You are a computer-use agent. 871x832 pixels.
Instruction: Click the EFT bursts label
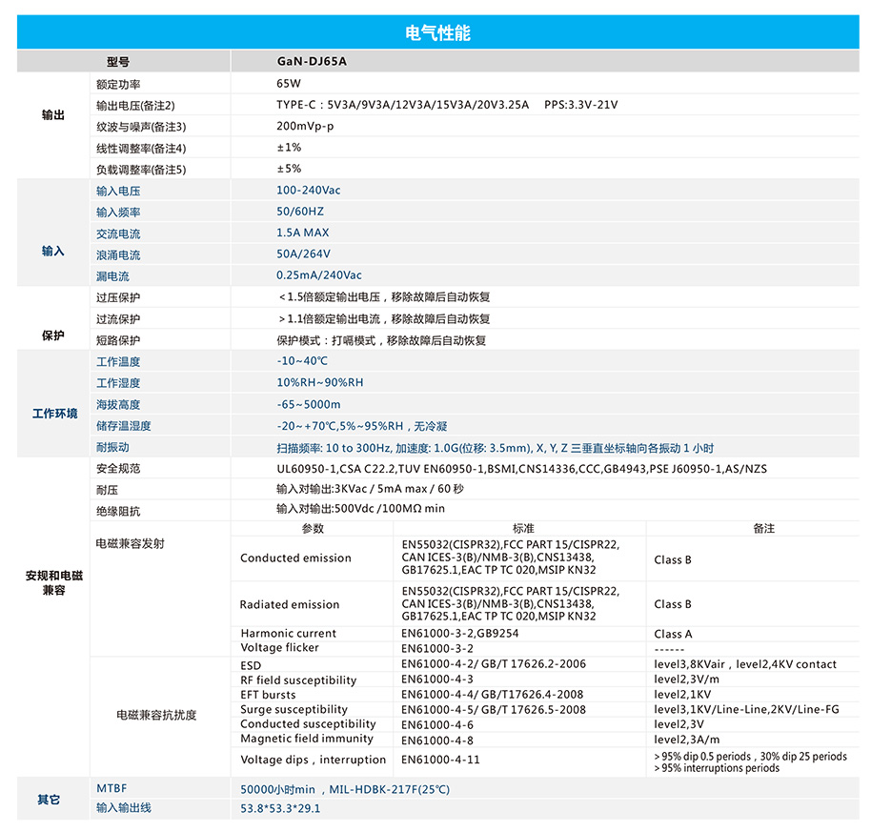pyautogui.click(x=268, y=695)
